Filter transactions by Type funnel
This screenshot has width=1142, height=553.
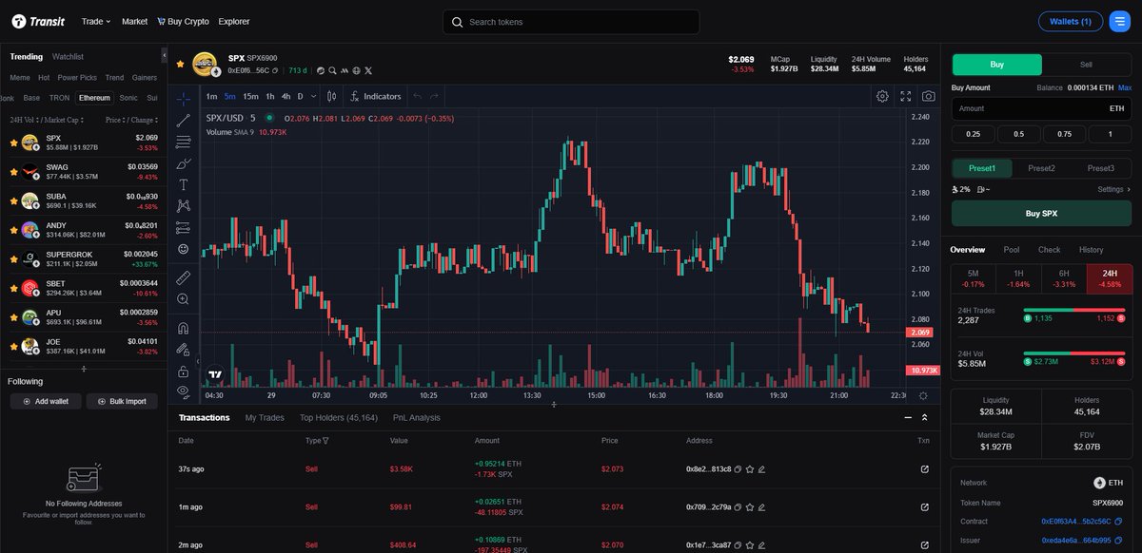coord(325,441)
